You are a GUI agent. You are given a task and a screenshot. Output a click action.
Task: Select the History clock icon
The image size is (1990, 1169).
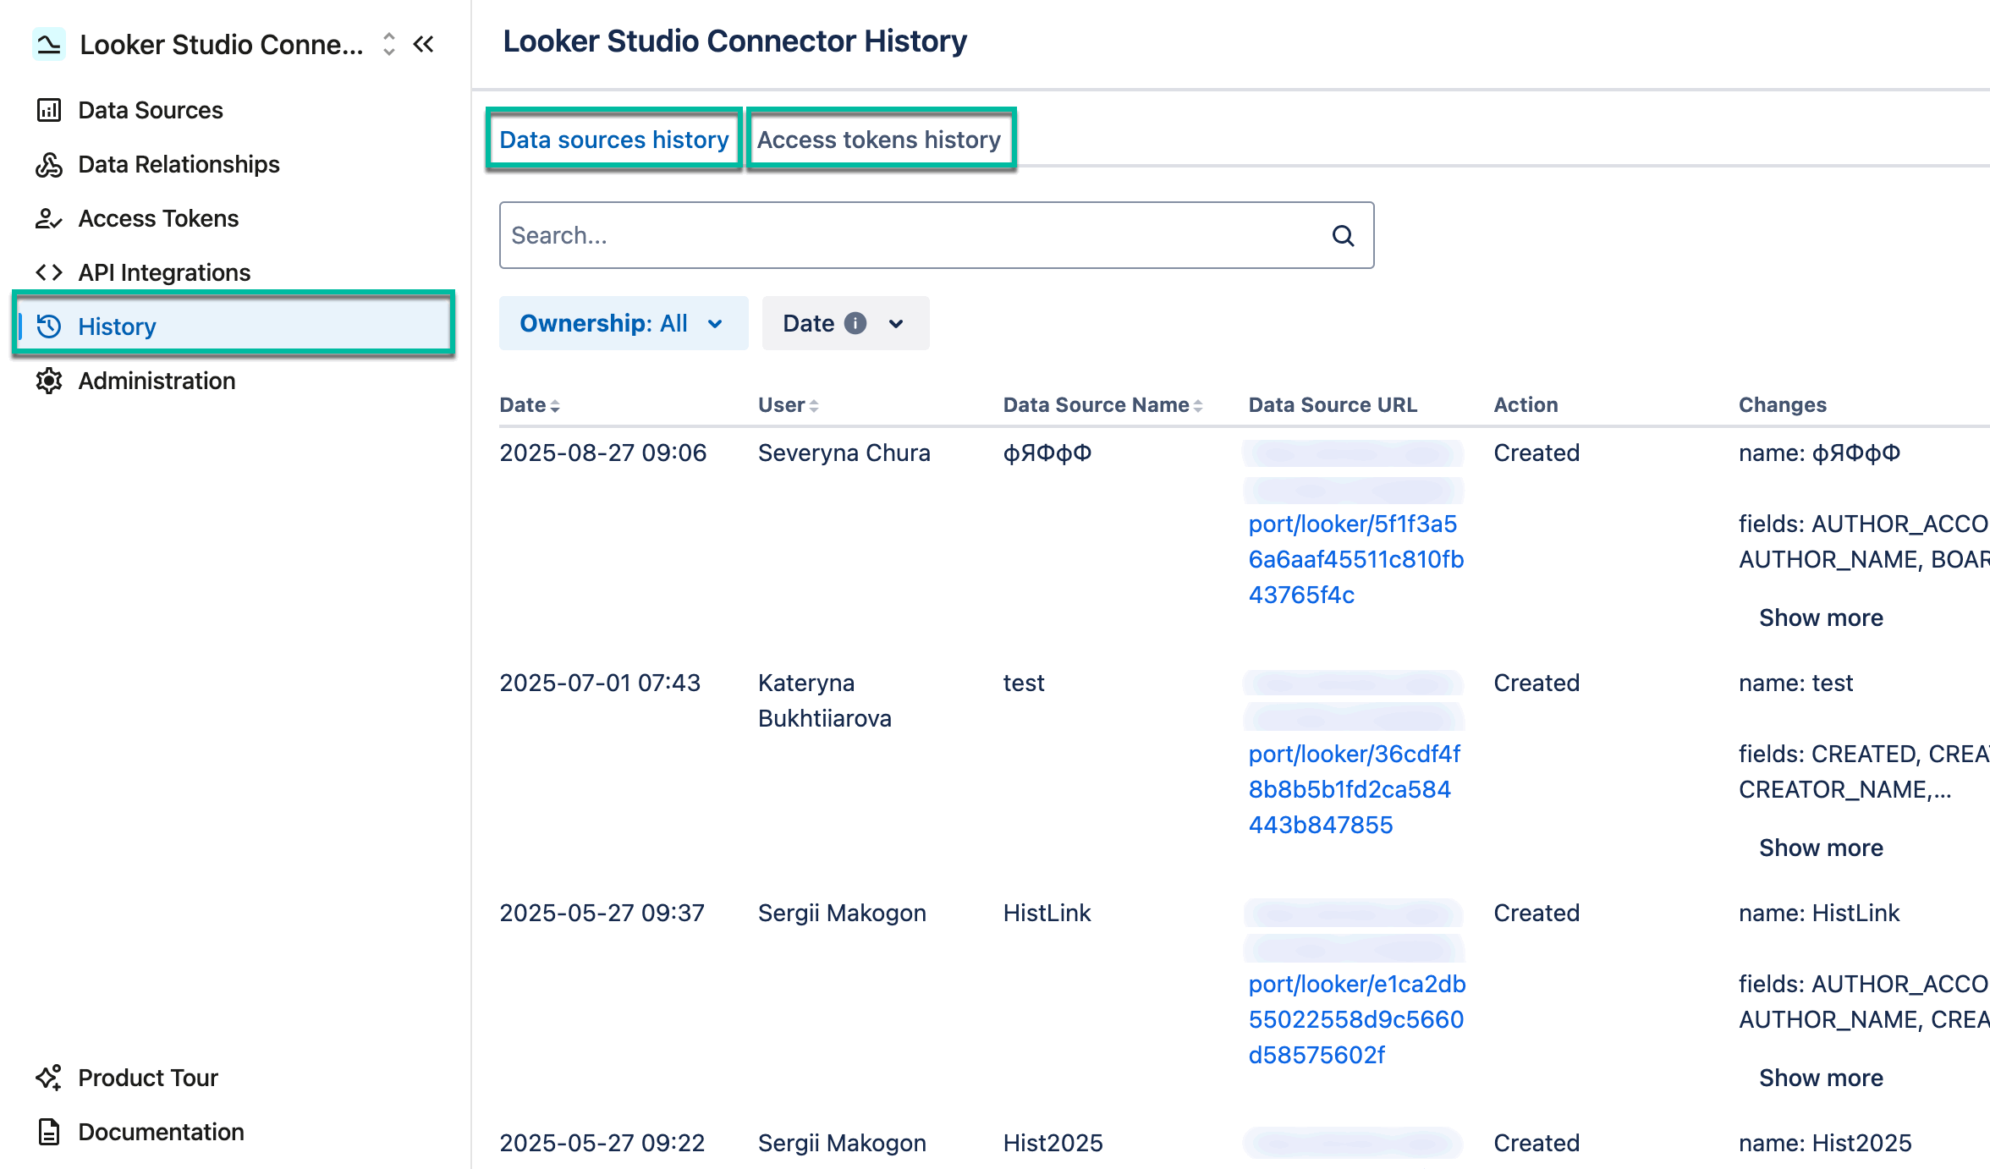pos(49,327)
